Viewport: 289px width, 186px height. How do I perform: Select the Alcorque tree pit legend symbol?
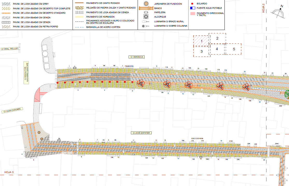click(x=147, y=17)
